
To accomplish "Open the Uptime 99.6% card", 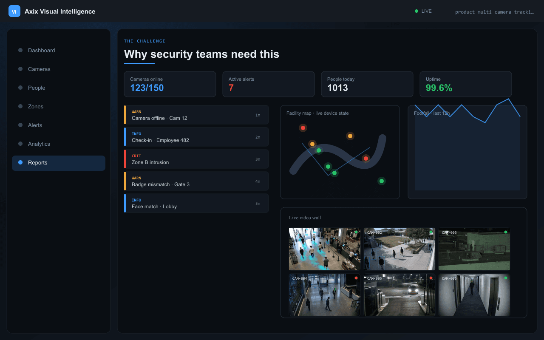I will click(466, 84).
